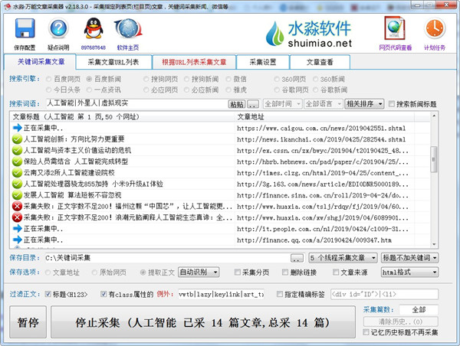Open the globe software homepage icon
Image resolution: width=460 pixels, height=346 pixels.
128,28
